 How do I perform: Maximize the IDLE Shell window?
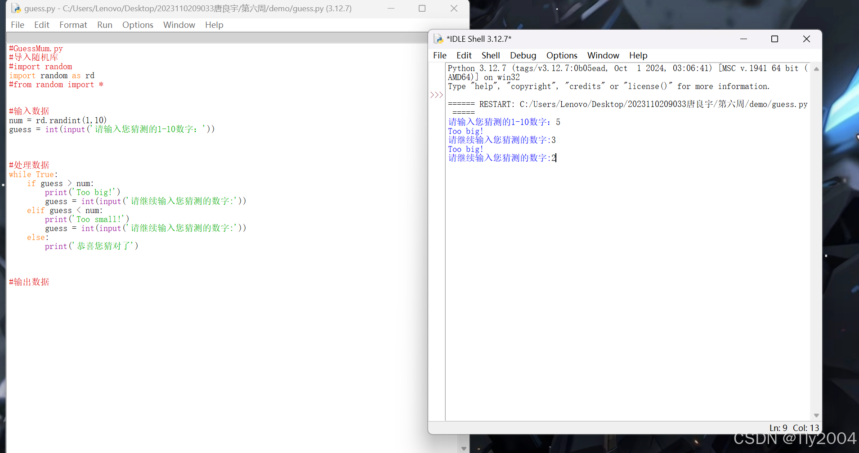coord(774,39)
